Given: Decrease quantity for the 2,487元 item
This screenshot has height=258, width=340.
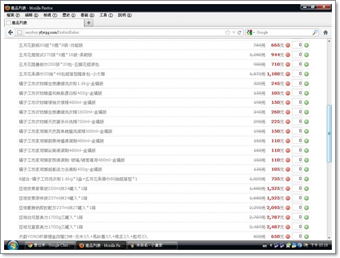Looking at the screenshot, I should point(288,227).
